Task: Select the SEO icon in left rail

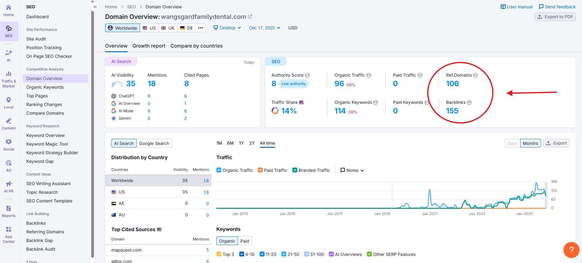Action: (x=9, y=28)
